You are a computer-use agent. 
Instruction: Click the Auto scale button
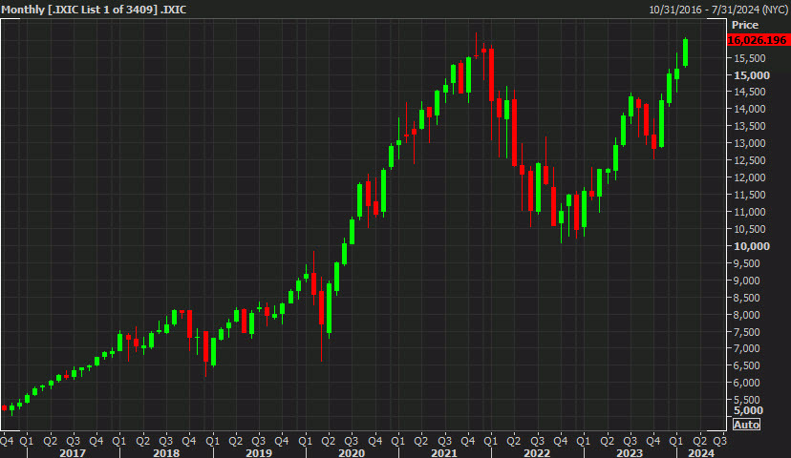tap(746, 425)
